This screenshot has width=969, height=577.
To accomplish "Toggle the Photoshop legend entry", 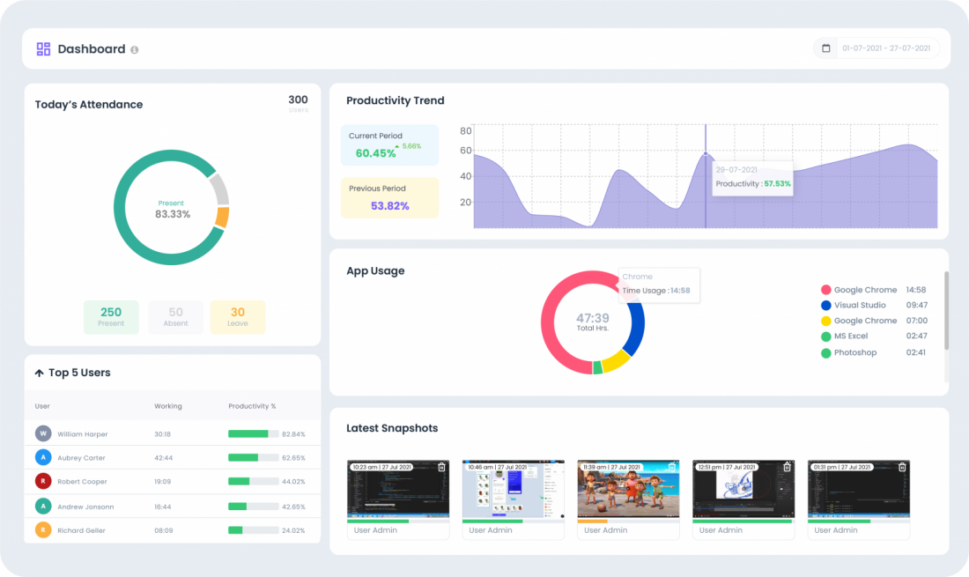I will (850, 352).
